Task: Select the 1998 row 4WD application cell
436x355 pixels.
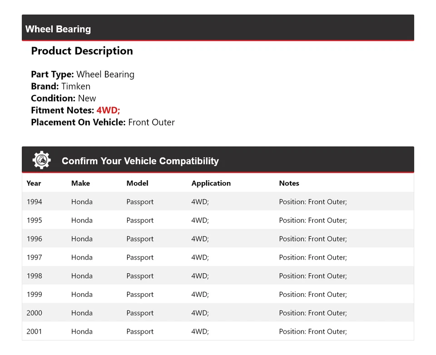Action: coord(200,276)
